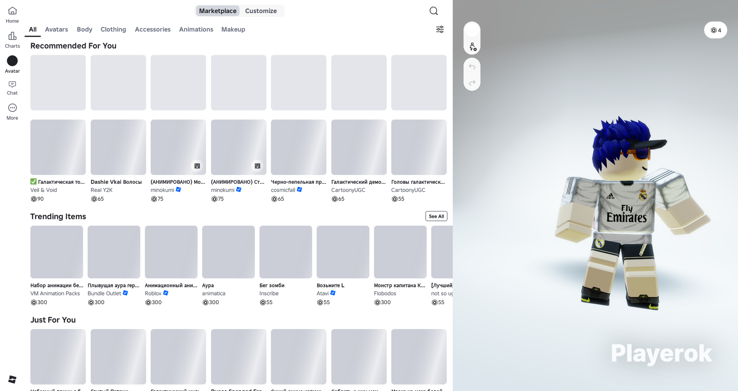
Task: Visit creator cosmicfall's page
Action: coord(283,190)
